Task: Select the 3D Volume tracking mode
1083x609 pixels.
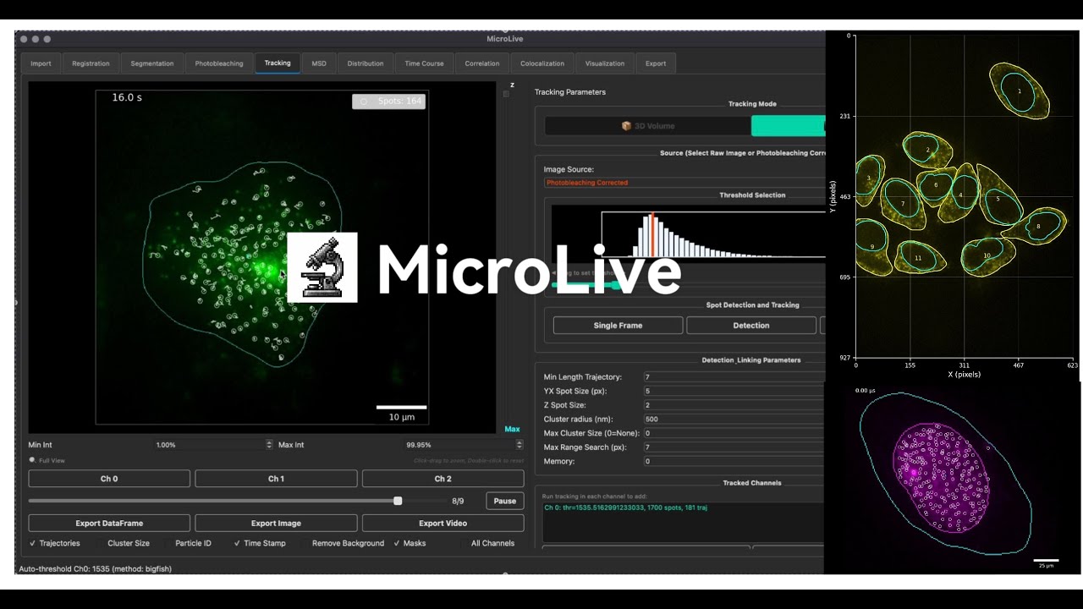Action: pos(648,126)
